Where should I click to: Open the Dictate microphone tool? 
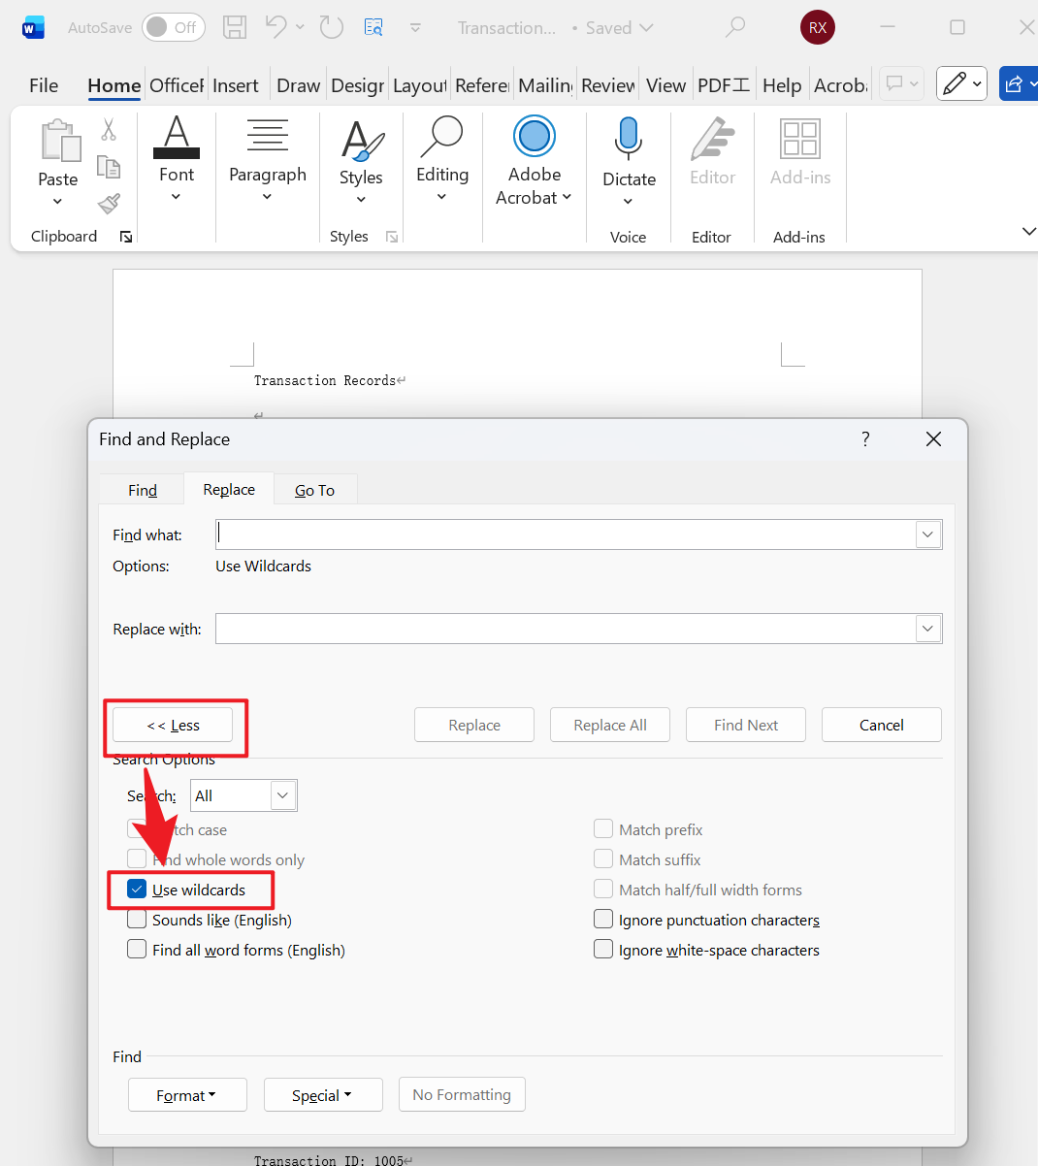[629, 141]
